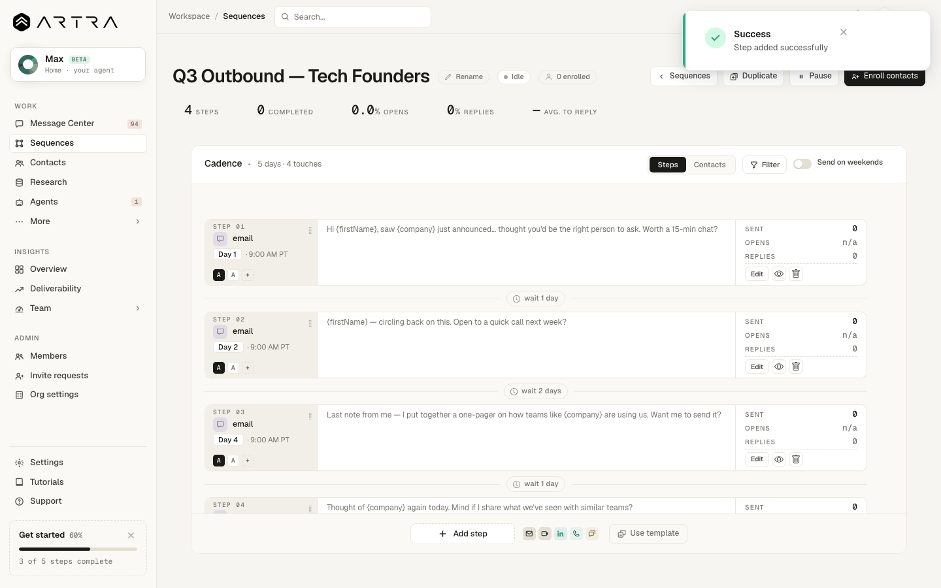The height and width of the screenshot is (588, 941).
Task: Open Message Center in the sidebar
Action: pyautogui.click(x=78, y=123)
